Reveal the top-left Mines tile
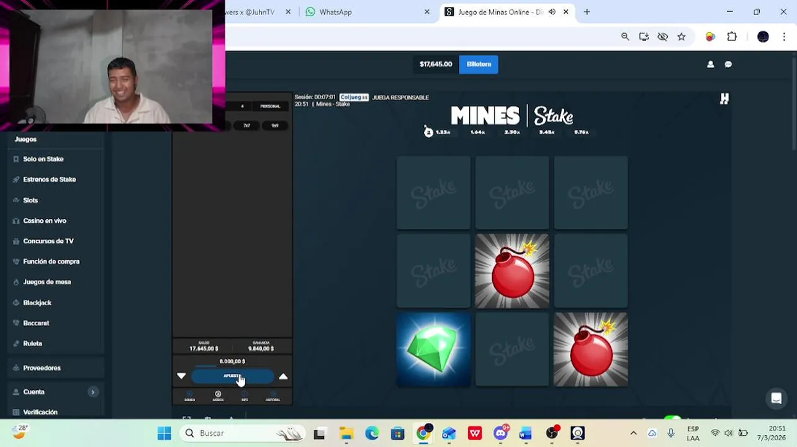The height and width of the screenshot is (447, 797). 433,193
